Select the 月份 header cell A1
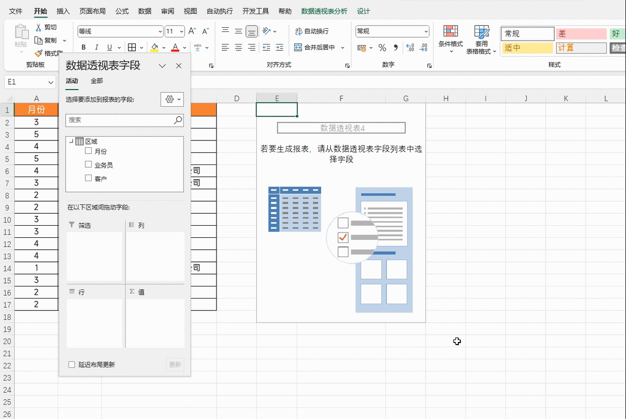This screenshot has width=626, height=419. (36, 109)
